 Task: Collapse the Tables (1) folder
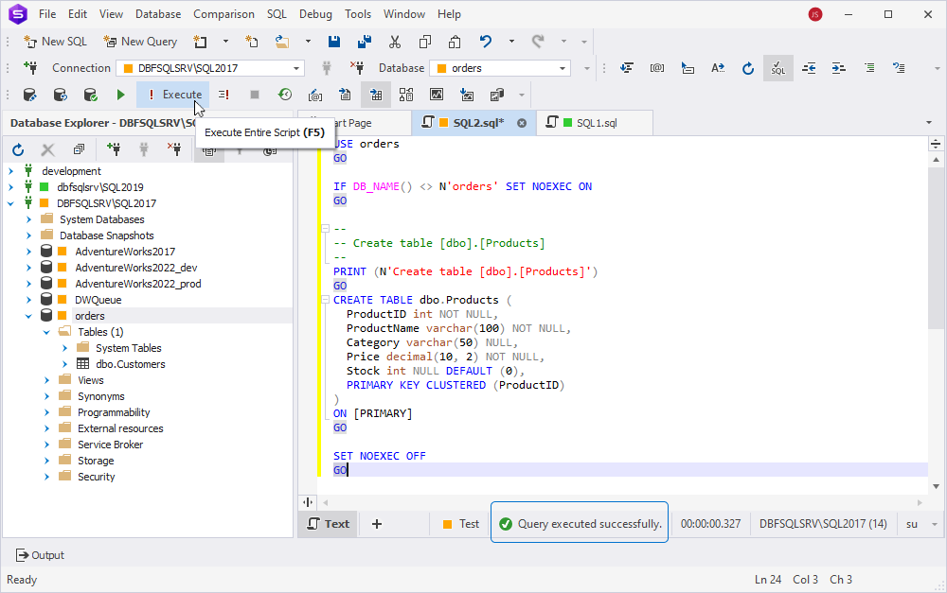tap(46, 332)
